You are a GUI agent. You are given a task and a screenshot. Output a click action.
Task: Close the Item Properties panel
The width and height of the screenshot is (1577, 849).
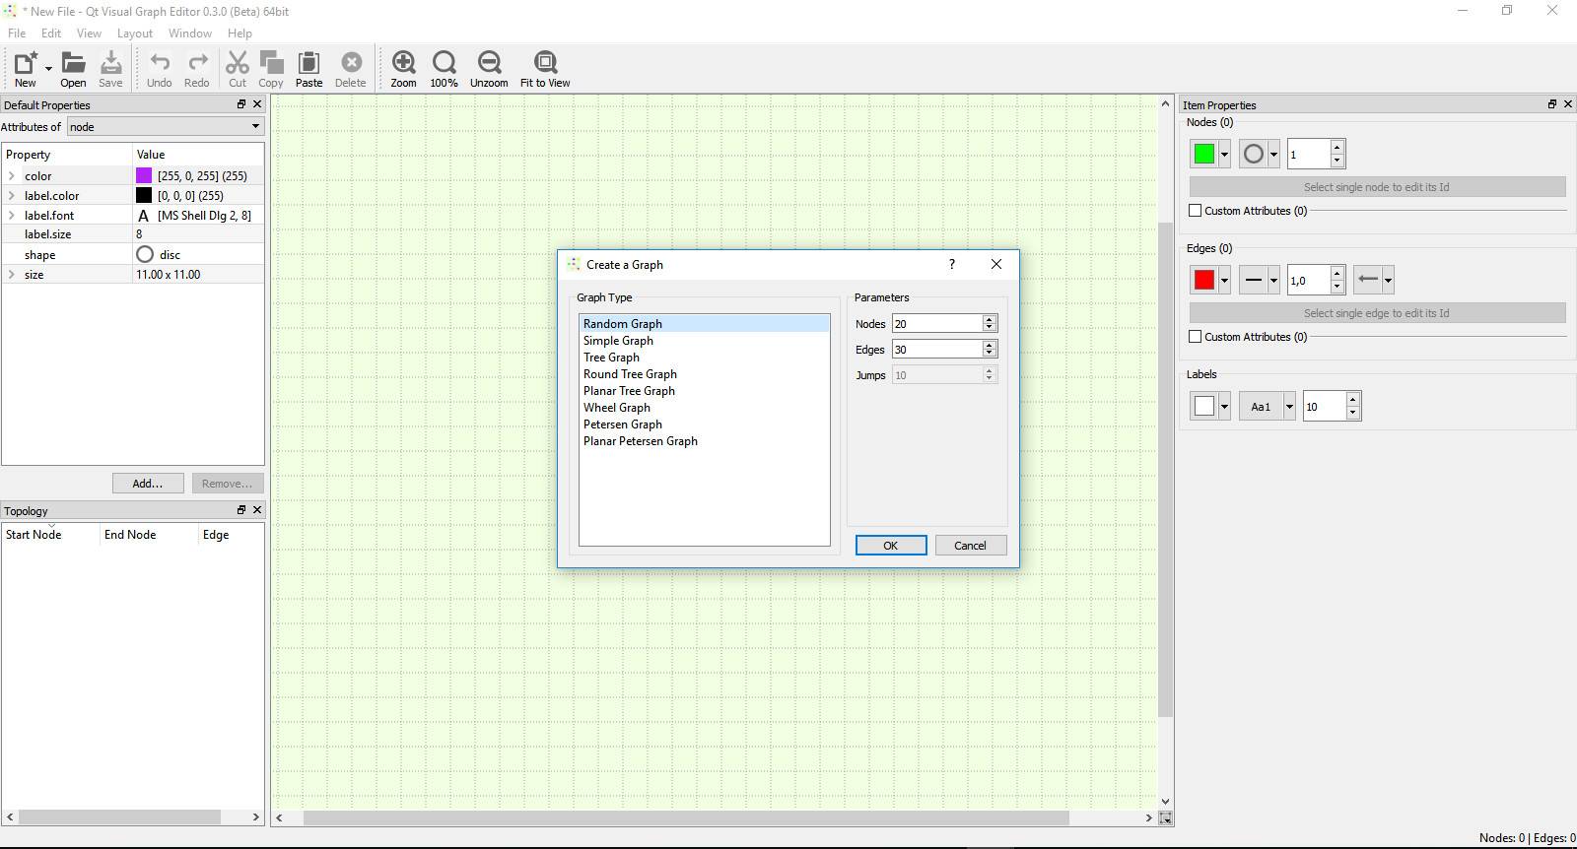coord(1568,104)
